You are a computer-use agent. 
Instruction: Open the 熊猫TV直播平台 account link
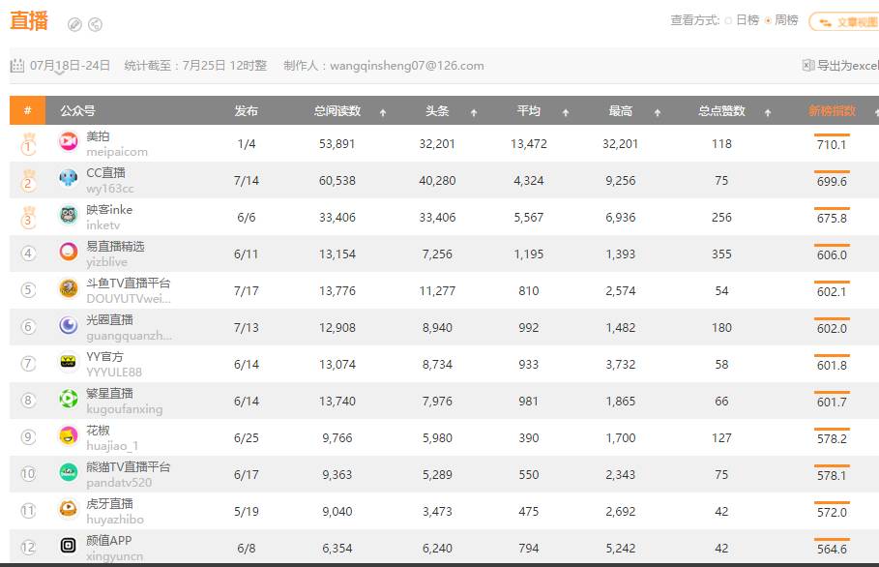[x=128, y=467]
